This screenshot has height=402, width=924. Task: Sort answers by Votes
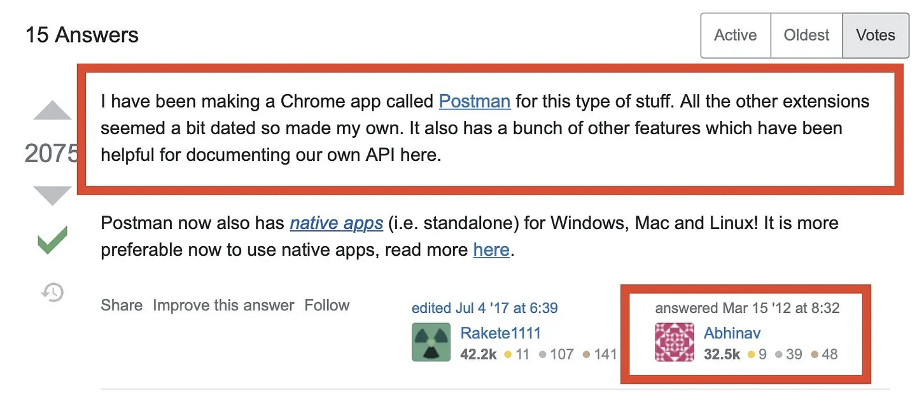coord(876,35)
